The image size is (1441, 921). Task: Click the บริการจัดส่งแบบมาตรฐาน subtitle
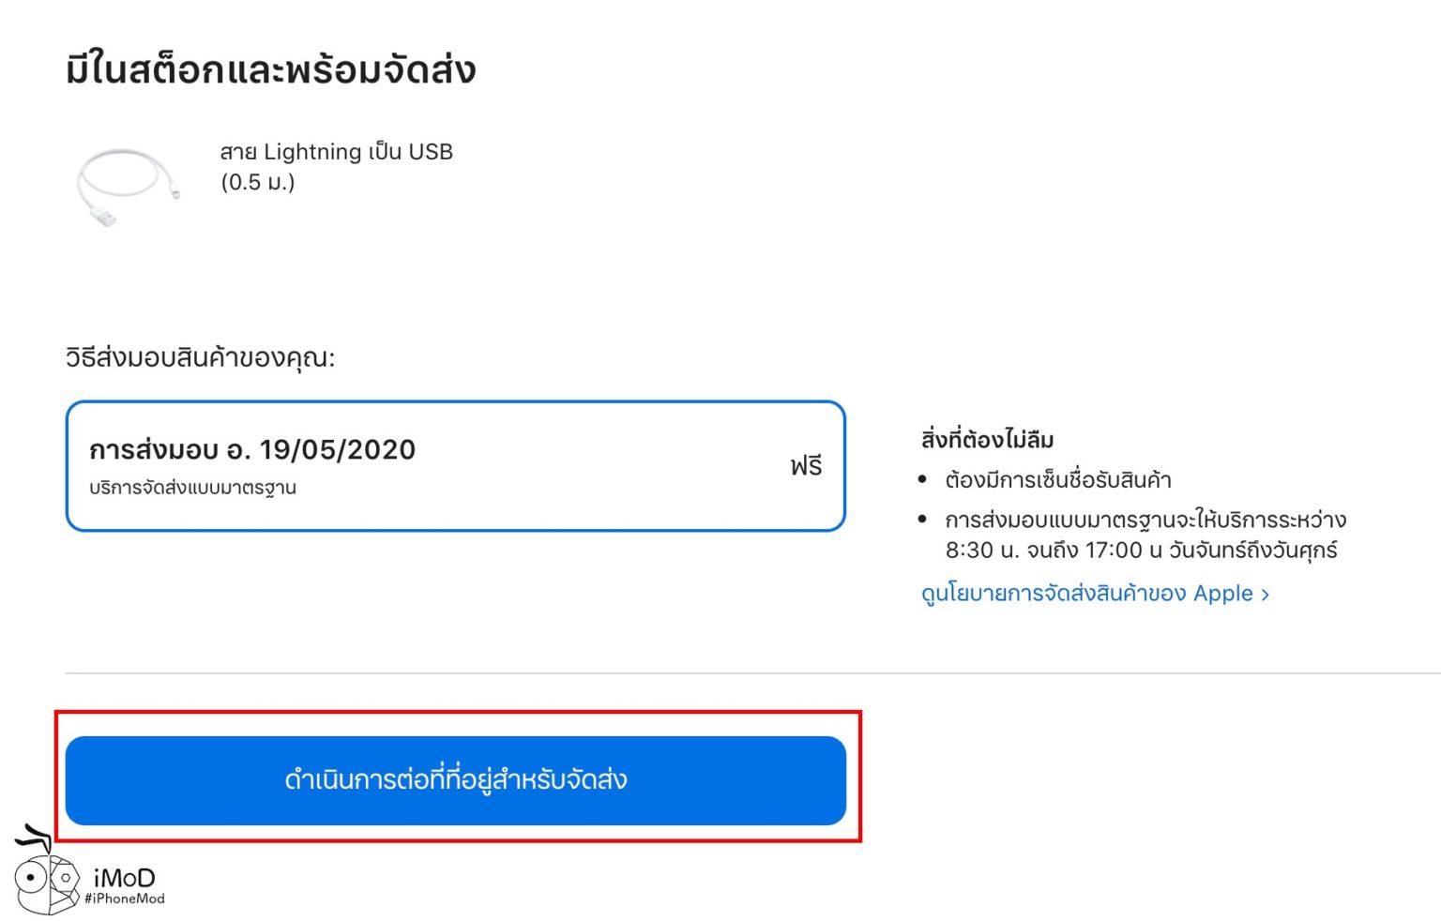tap(193, 488)
